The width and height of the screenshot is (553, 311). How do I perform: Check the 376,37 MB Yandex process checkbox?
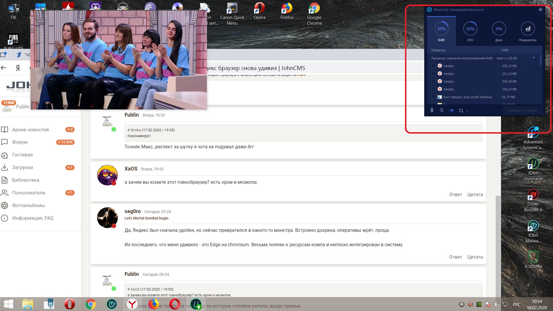(x=434, y=66)
